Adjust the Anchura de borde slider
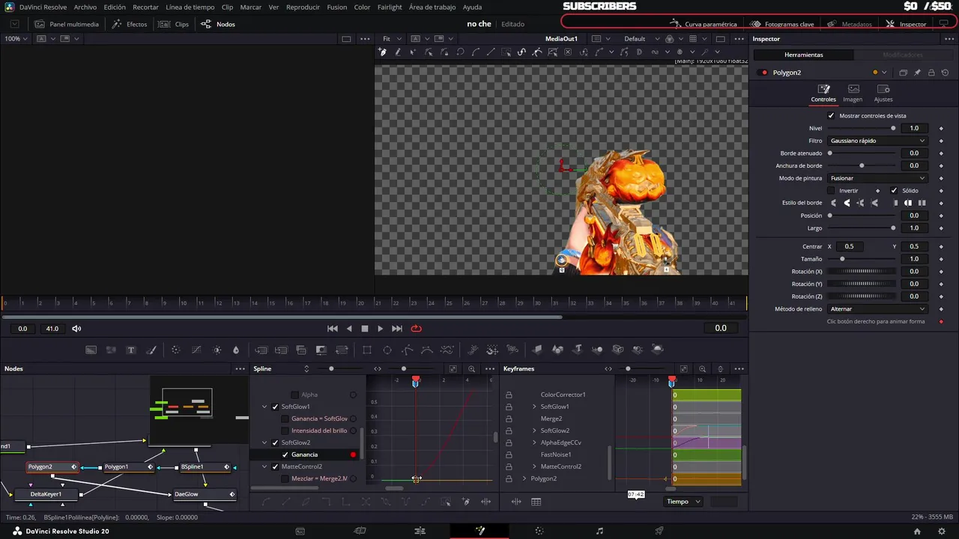Screen dimensions: 959x539 pos(861,165)
